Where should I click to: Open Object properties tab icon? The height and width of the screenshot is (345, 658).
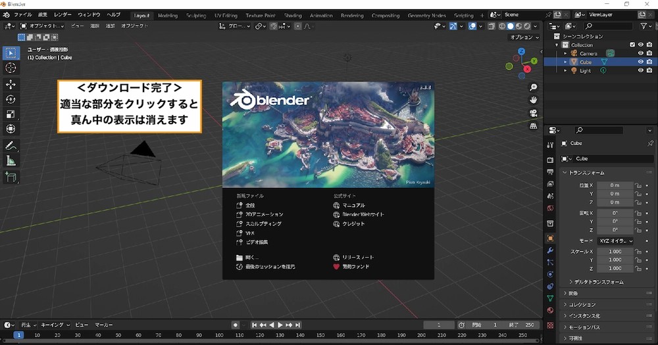550,238
